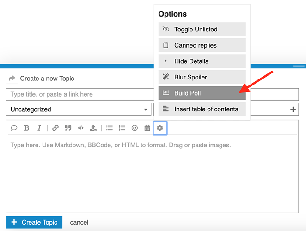Choose Build Poll from Options

coord(202,93)
